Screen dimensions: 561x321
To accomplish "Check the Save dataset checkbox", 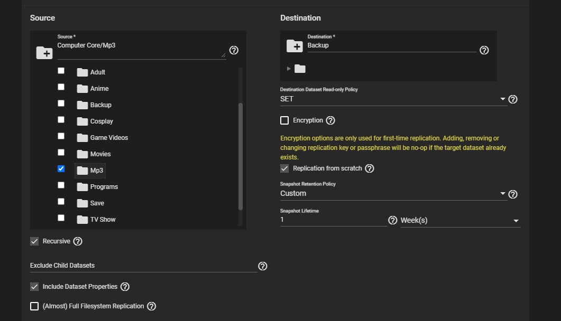I will 61,202.
